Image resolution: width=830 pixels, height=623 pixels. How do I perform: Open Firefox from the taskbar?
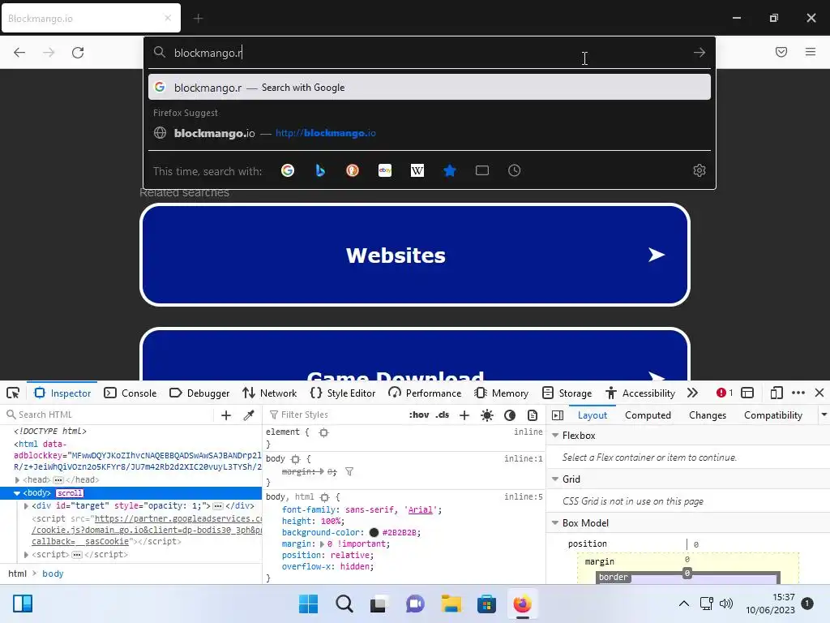[x=523, y=604]
